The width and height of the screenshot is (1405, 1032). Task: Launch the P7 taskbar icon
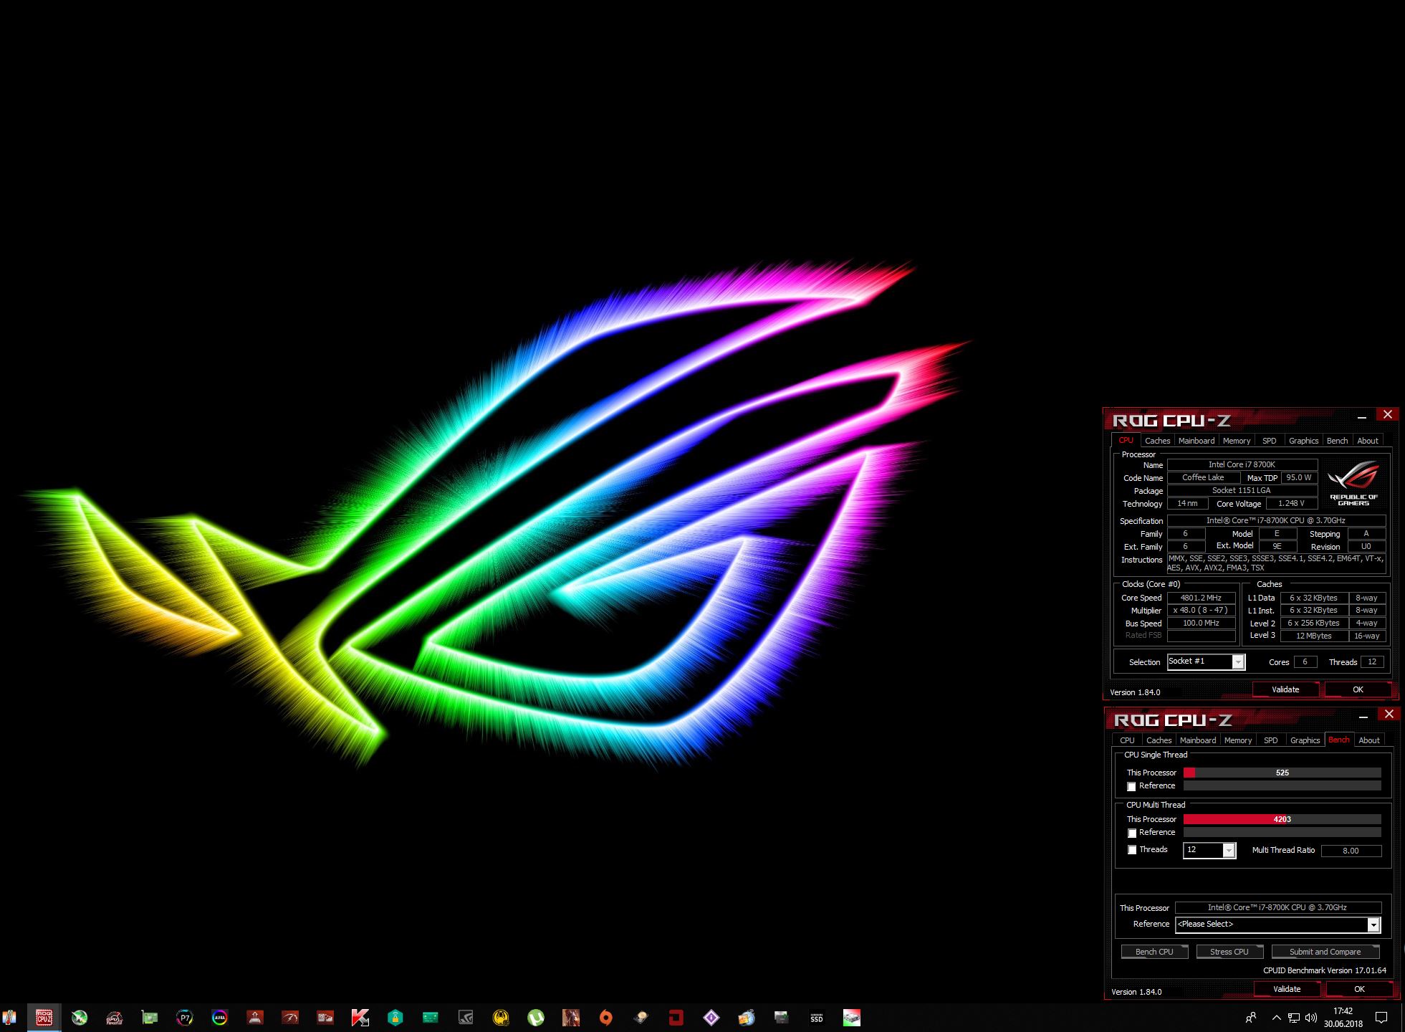click(185, 1017)
